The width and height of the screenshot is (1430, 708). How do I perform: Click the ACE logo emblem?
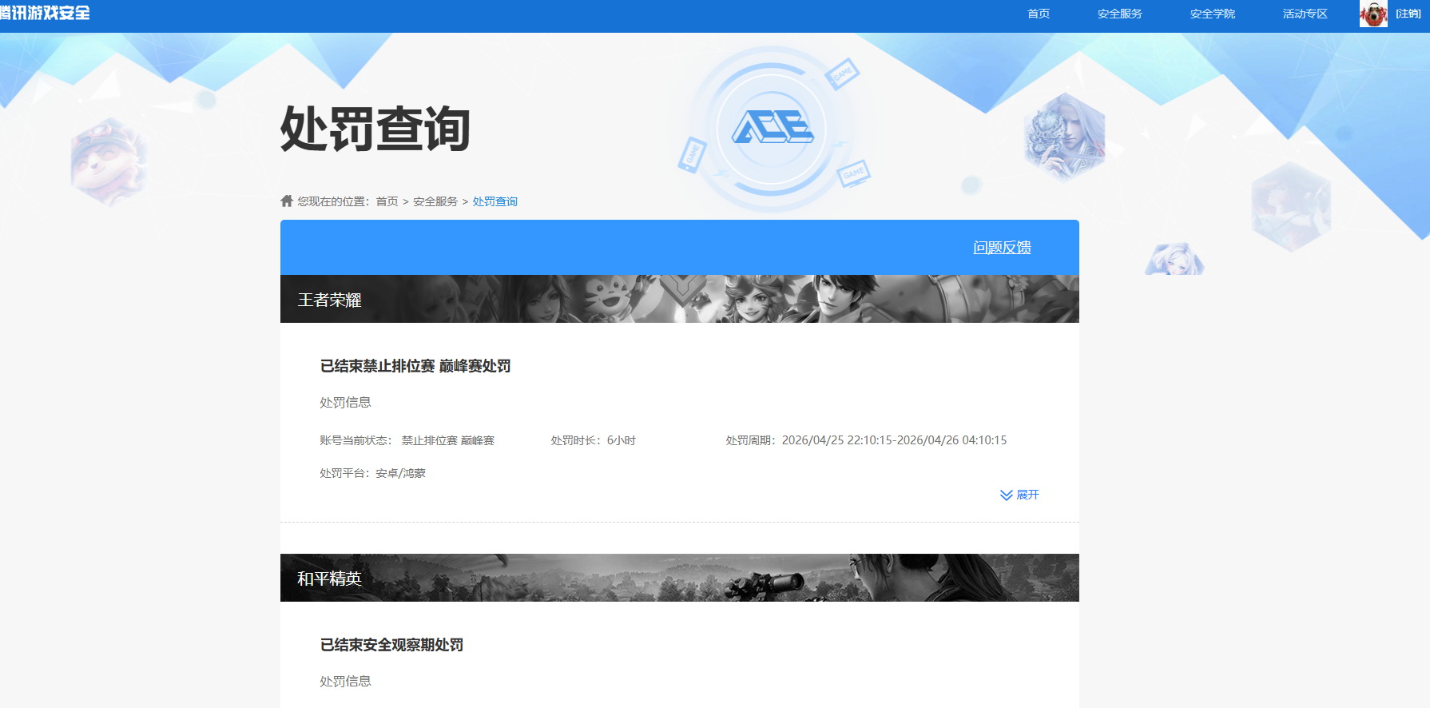(x=772, y=128)
